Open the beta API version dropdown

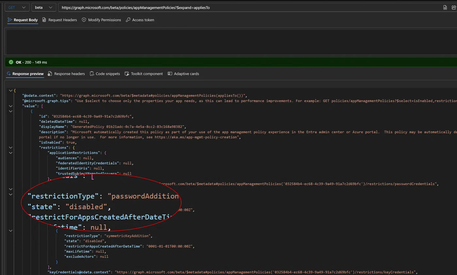pyautogui.click(x=44, y=8)
